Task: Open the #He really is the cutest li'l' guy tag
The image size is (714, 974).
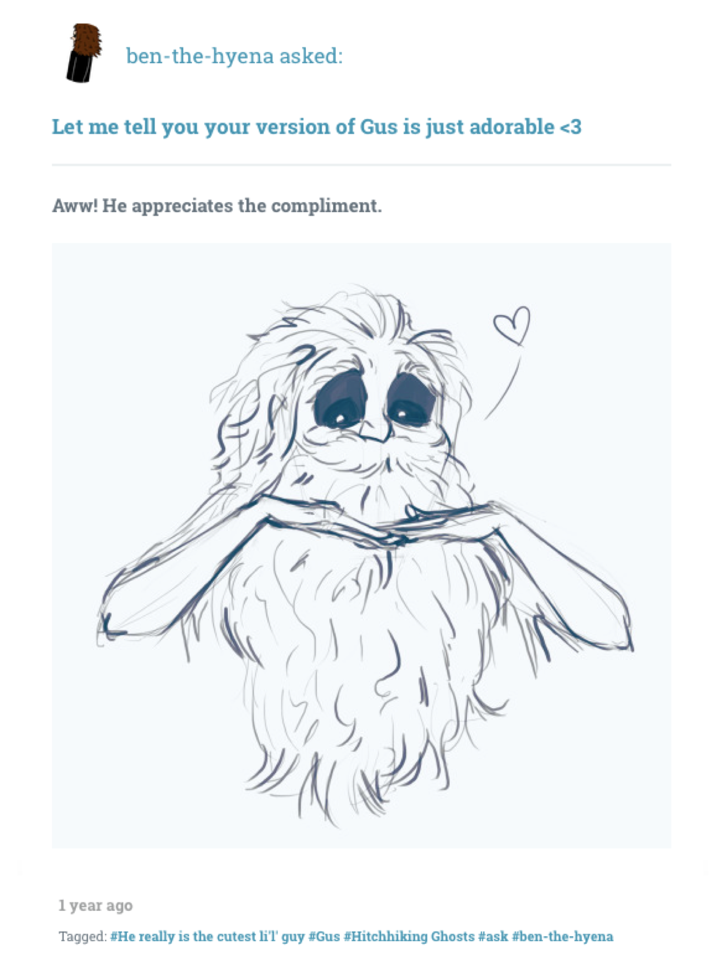Action: (x=208, y=937)
